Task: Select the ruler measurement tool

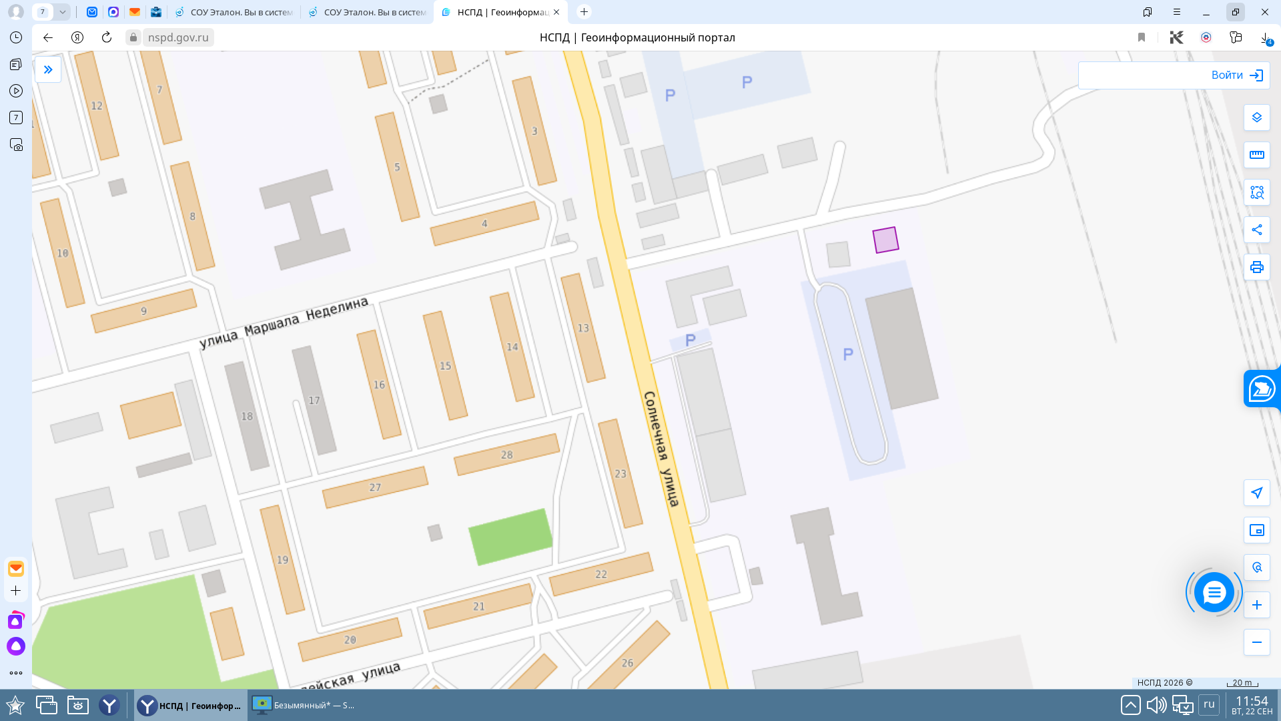Action: pyautogui.click(x=1257, y=155)
